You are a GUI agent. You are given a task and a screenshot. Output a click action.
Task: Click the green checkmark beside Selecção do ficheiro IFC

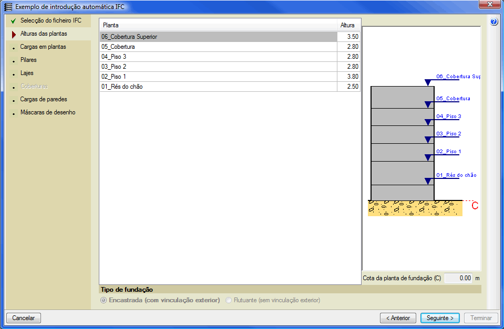[13, 21]
